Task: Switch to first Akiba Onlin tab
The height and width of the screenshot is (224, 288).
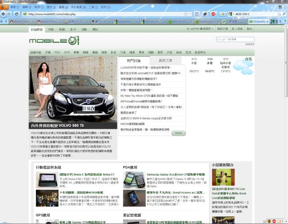Action: pos(22,22)
